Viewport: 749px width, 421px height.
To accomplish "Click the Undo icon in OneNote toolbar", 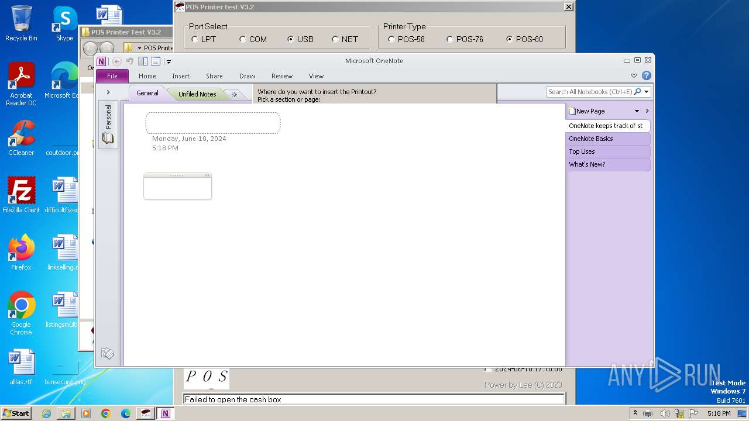I will click(x=130, y=61).
